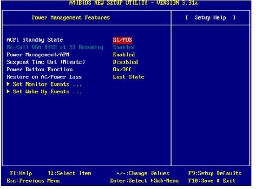This screenshot has height=189, width=256.
Task: Click the Select Item key hint
Action: point(69,173)
